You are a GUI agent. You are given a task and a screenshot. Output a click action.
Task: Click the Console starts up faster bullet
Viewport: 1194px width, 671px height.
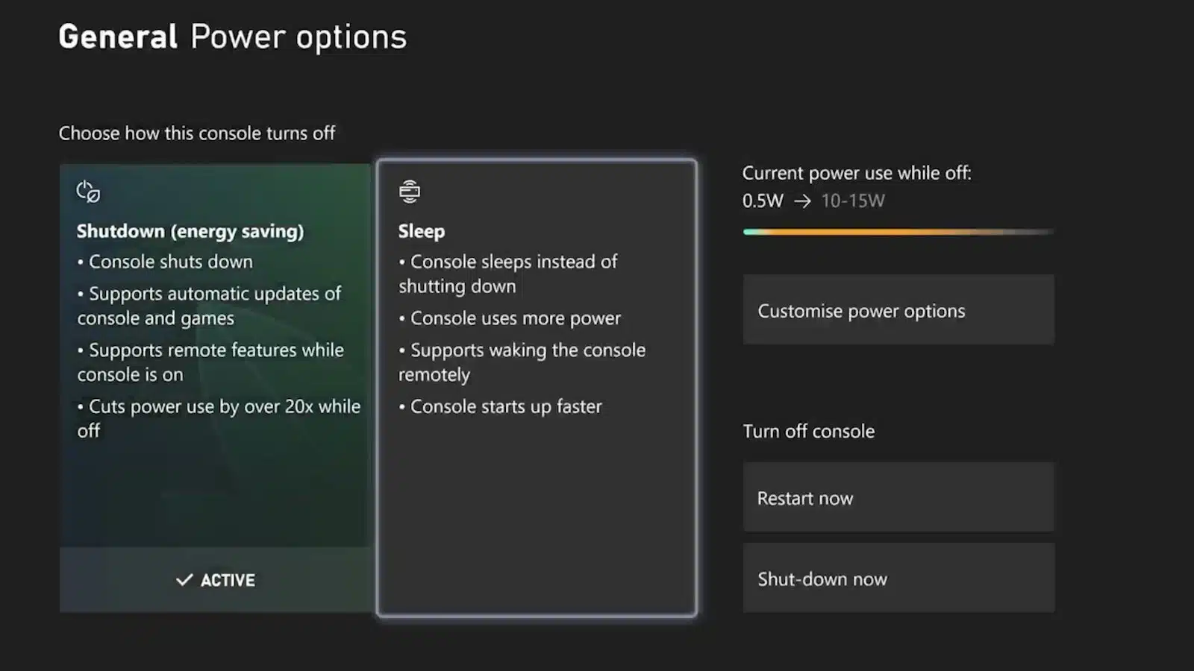(x=501, y=406)
